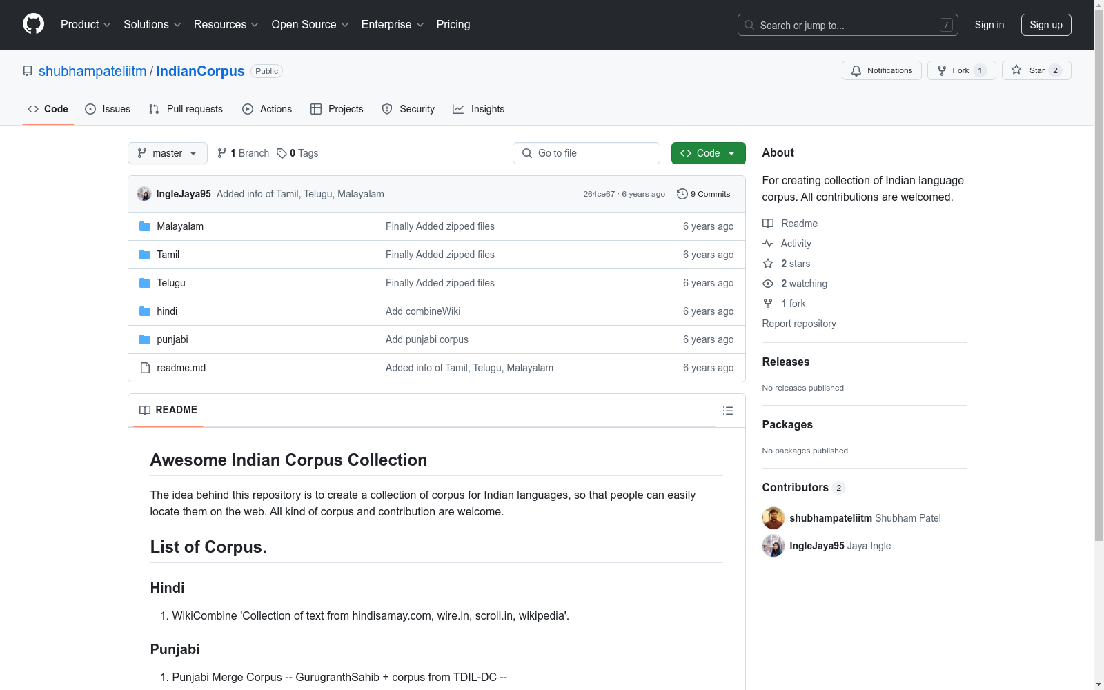
Task: Click IngleJaya95's avatar in commit header
Action: 144,194
